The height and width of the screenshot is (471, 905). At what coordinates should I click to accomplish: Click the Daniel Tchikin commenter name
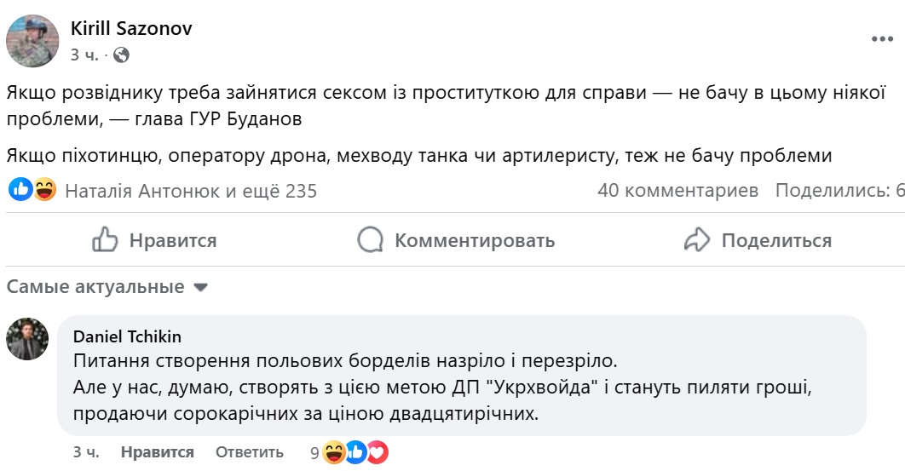(x=128, y=336)
